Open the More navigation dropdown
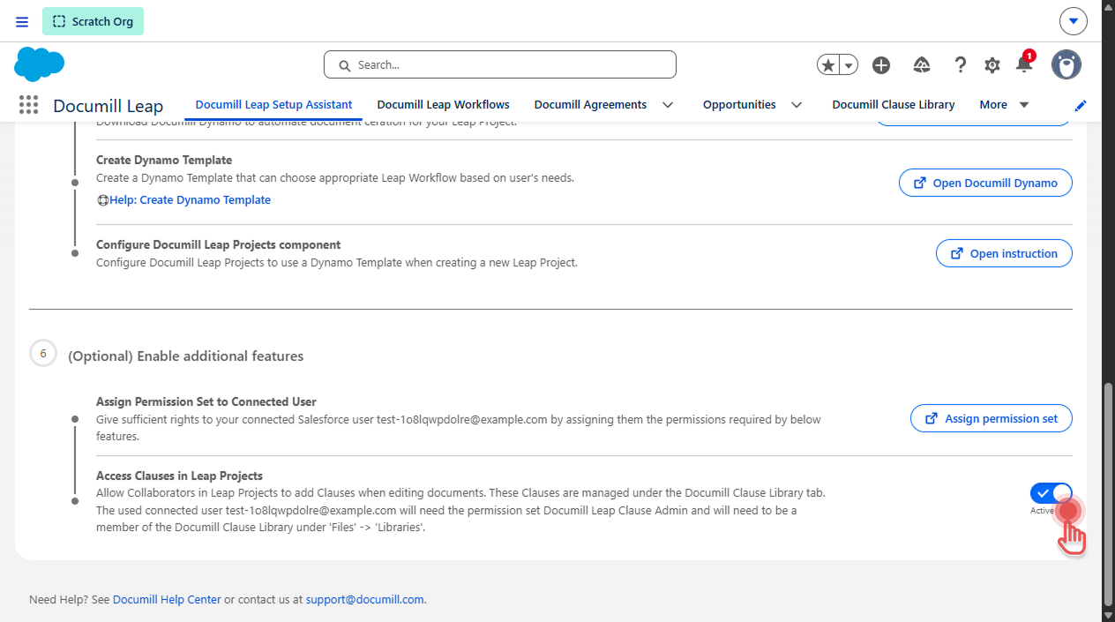Viewport: 1115px width, 622px height. (1004, 105)
